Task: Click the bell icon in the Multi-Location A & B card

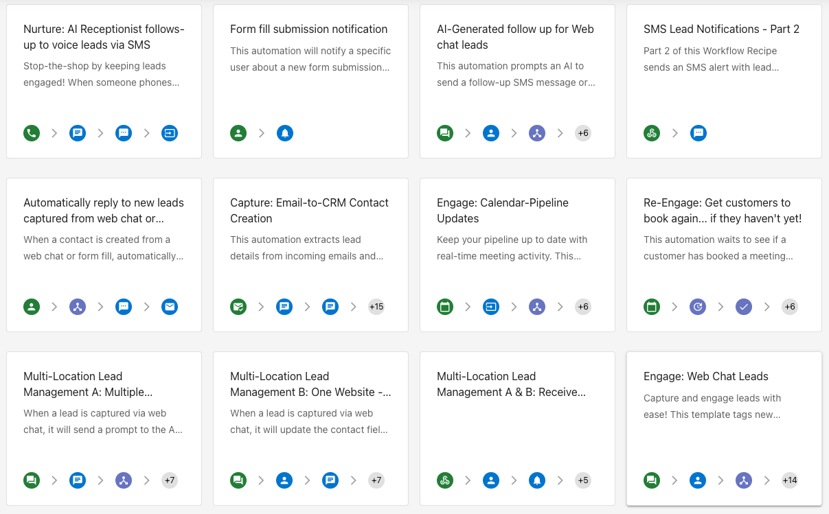Action: tap(537, 480)
